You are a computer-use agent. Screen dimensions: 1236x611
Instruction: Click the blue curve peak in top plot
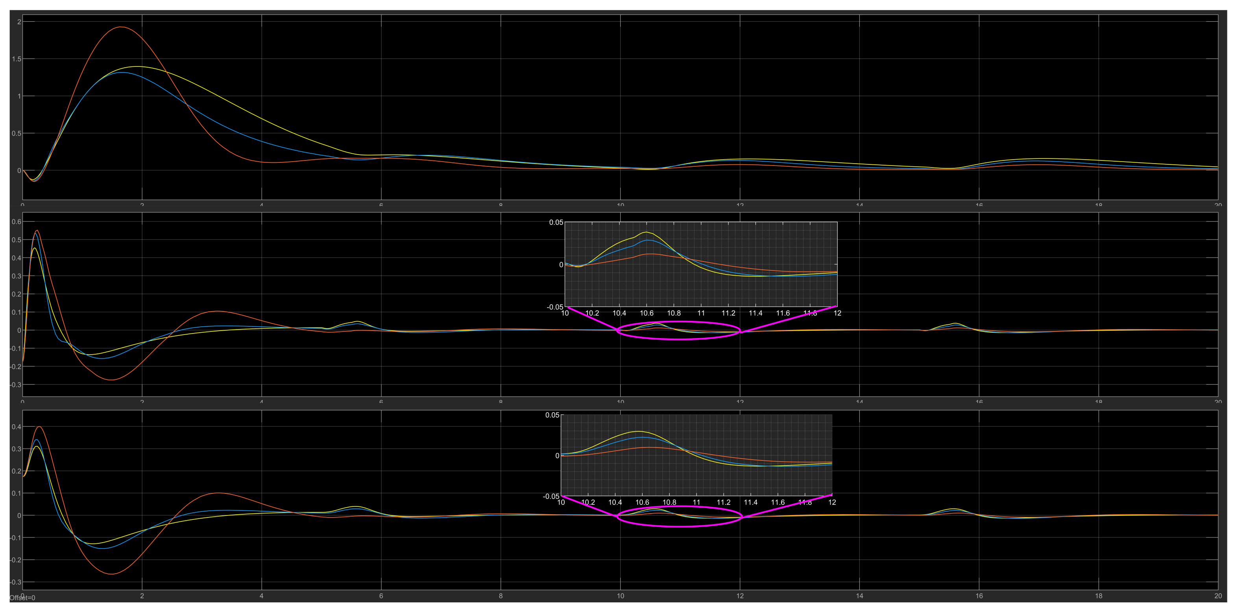click(x=123, y=72)
